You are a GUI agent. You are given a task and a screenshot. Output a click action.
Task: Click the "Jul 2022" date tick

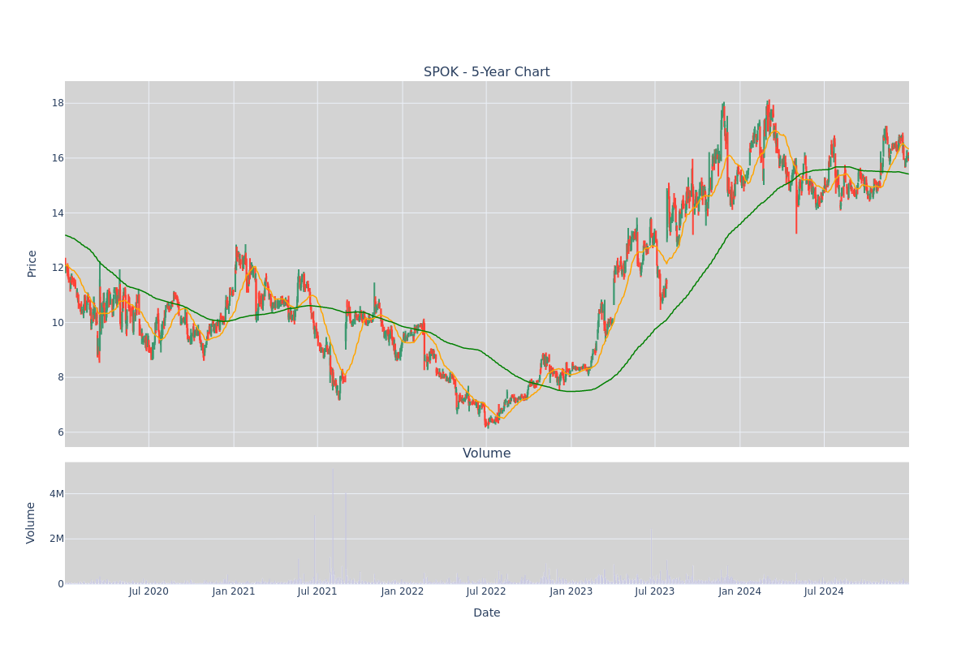(x=486, y=591)
